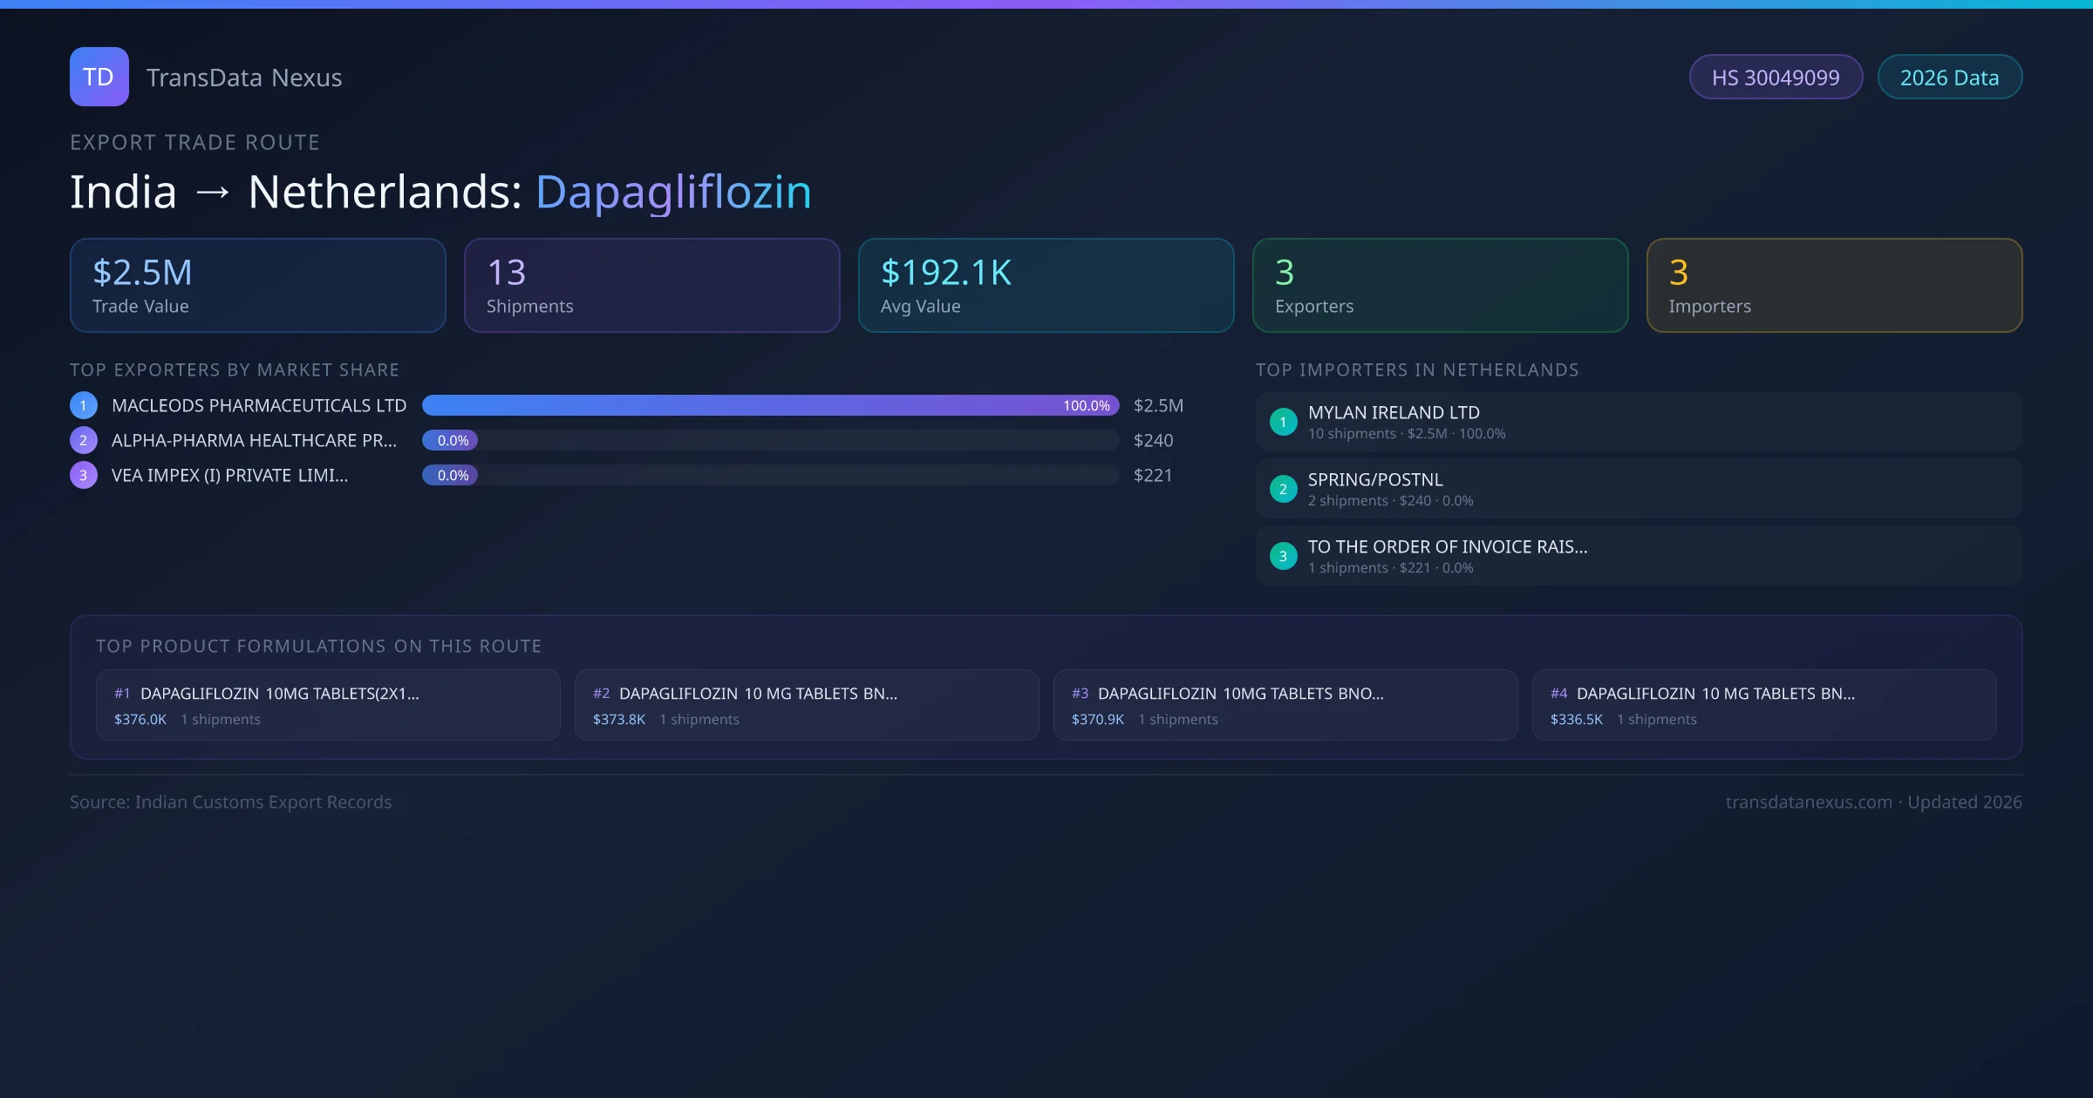Screen dimensions: 2093x1098
Task: Open #1 Dapagliflozin 10MG Tablets formulation card
Action: coord(328,705)
